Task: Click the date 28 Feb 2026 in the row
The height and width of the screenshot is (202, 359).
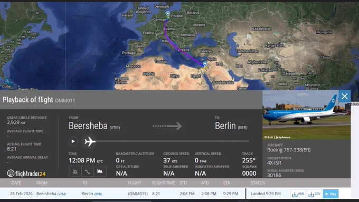Action: [21, 194]
